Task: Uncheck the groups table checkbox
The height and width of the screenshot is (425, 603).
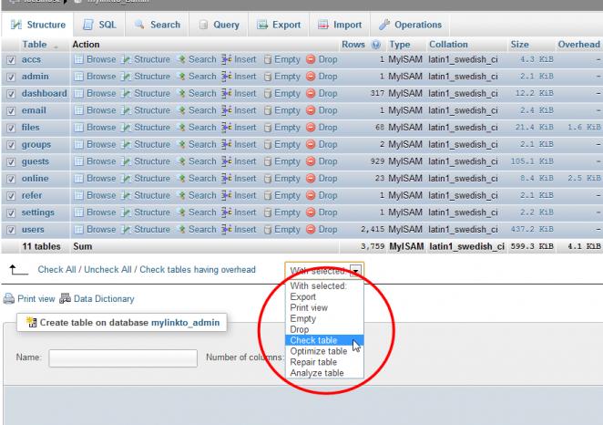Action: point(11,145)
